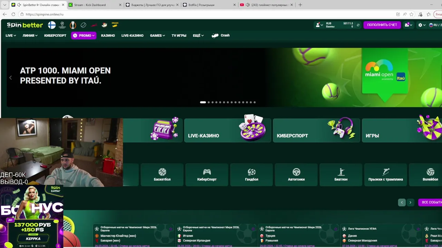Screen dimensions: 442x248
Task: Open the messages envelope dropdown
Action: pos(409,25)
